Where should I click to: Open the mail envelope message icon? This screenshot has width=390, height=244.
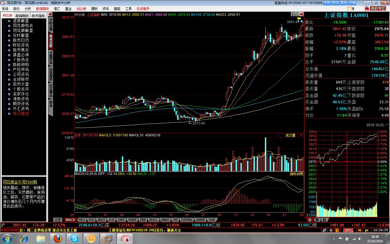pos(349,9)
